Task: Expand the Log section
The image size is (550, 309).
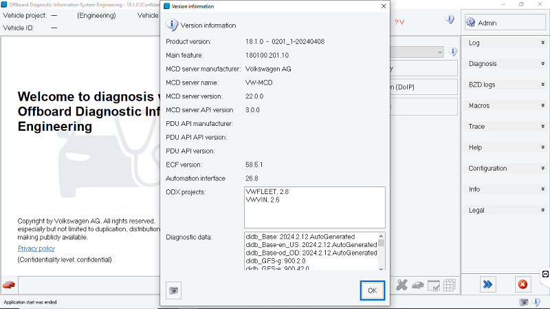Action: pyautogui.click(x=505, y=43)
